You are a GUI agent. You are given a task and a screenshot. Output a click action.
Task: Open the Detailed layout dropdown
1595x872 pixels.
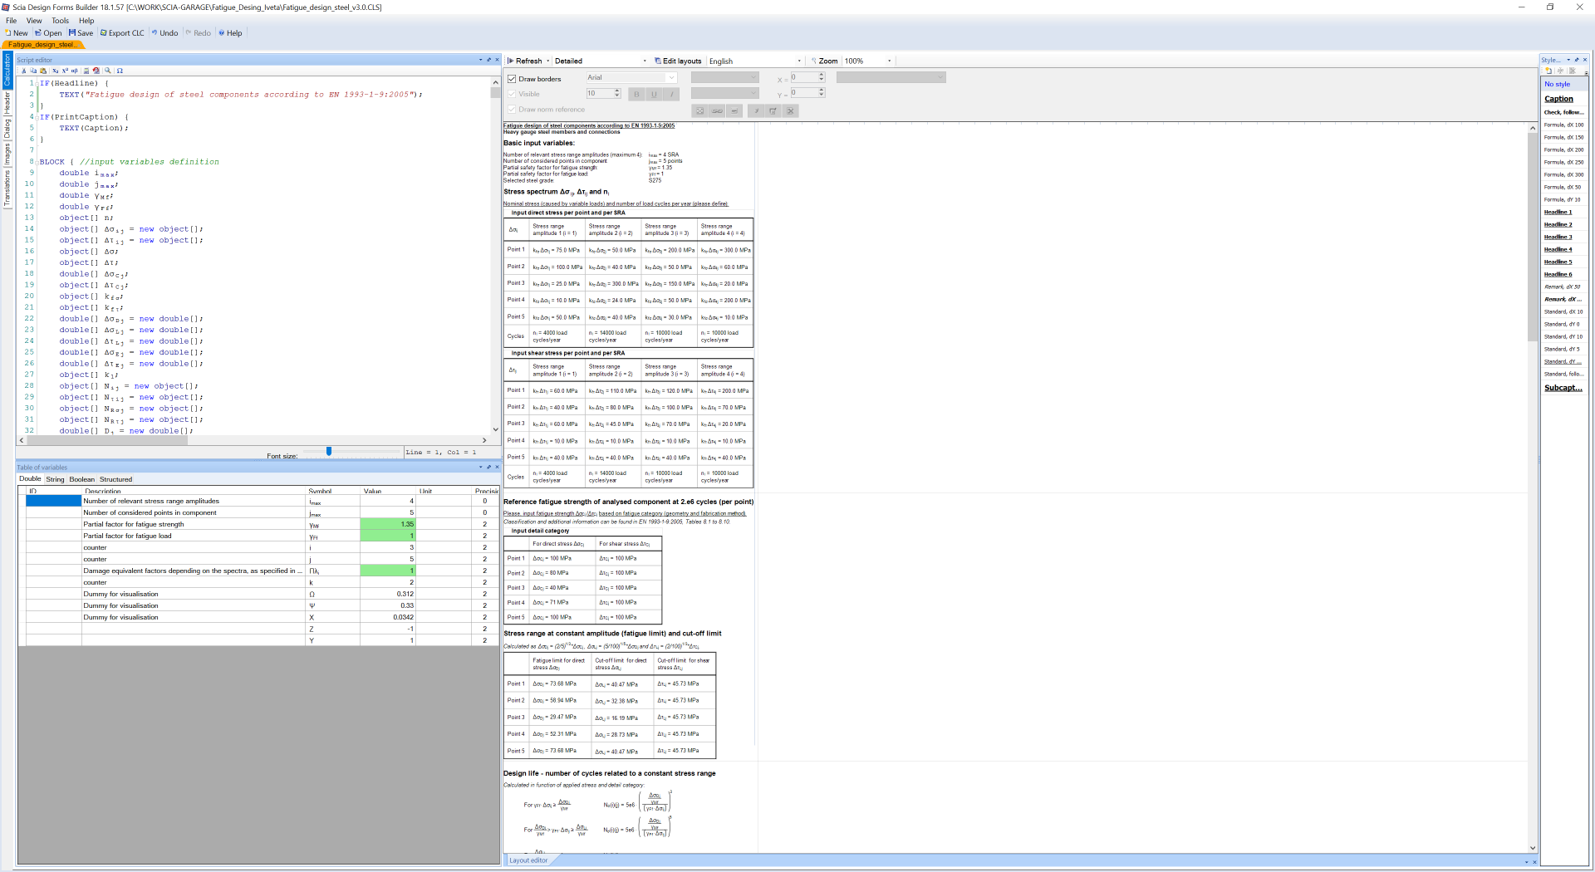[x=644, y=61]
